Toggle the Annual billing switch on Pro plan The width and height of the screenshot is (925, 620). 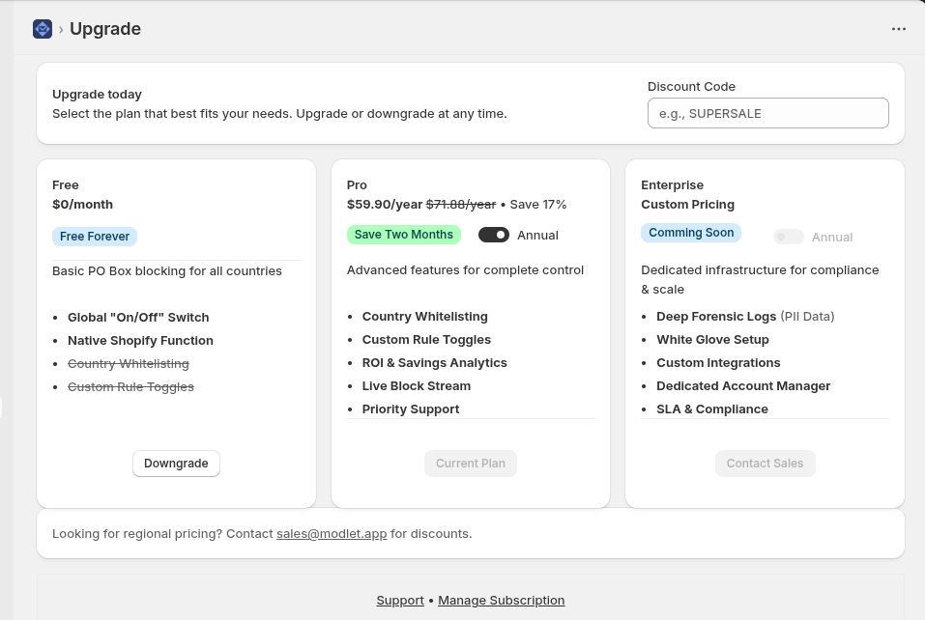click(x=493, y=235)
